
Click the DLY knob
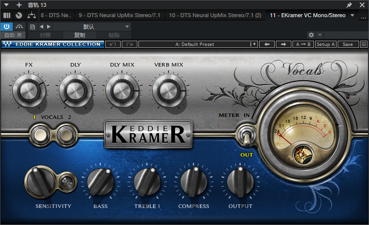click(75, 91)
